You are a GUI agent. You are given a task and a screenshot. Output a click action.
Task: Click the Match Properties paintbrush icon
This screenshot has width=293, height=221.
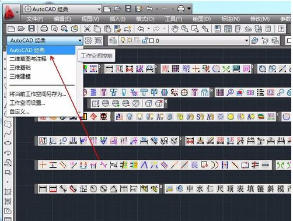coord(117,29)
